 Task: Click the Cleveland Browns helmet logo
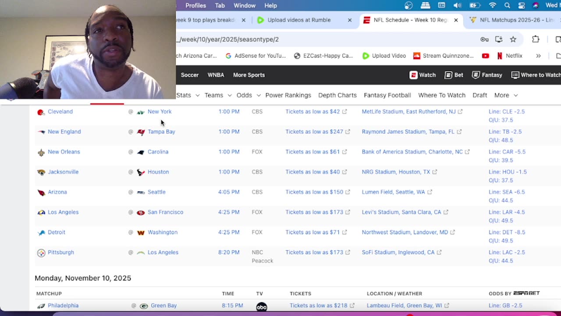pos(41,112)
